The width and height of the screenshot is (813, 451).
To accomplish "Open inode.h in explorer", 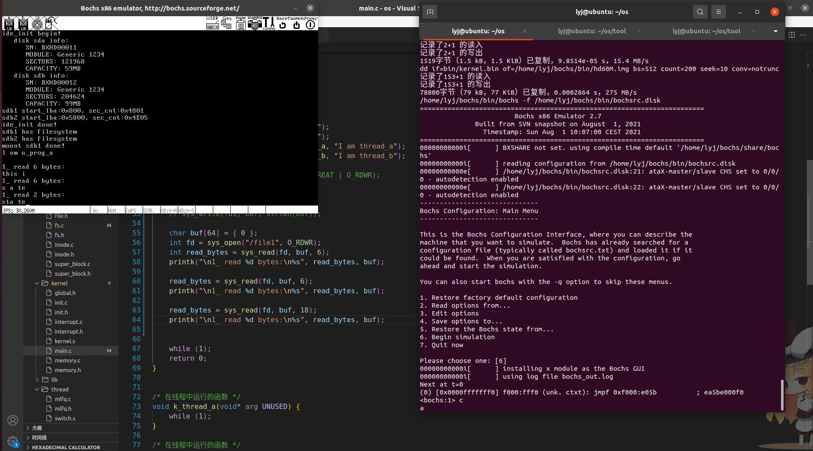I will pos(64,254).
